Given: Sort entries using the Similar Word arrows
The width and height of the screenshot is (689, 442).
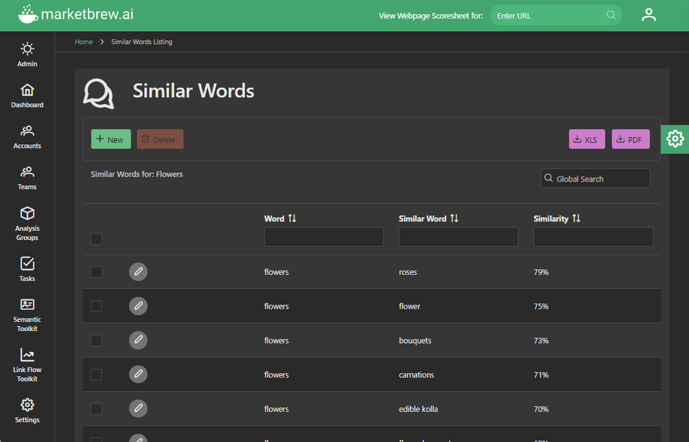Looking at the screenshot, I should coord(453,218).
